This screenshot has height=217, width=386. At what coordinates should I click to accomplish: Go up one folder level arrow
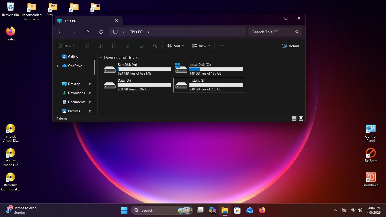(87, 32)
